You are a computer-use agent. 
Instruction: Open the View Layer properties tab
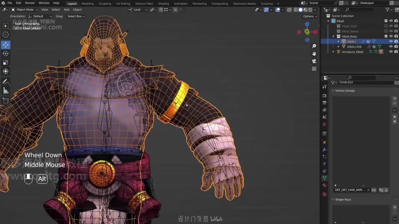[x=324, y=110]
